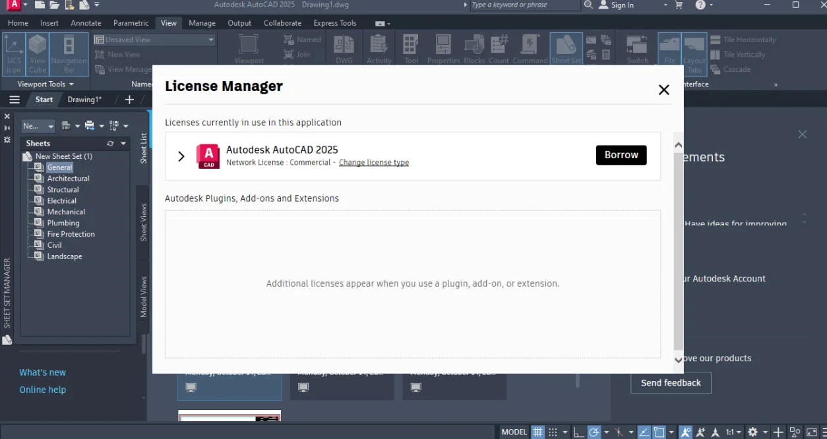Image resolution: width=827 pixels, height=439 pixels.
Task: Open the shopping cart icon in title bar
Action: [679, 5]
